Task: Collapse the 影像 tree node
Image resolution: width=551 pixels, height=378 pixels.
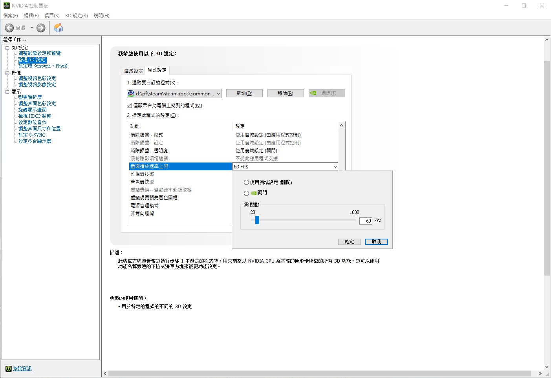Action: (x=7, y=73)
